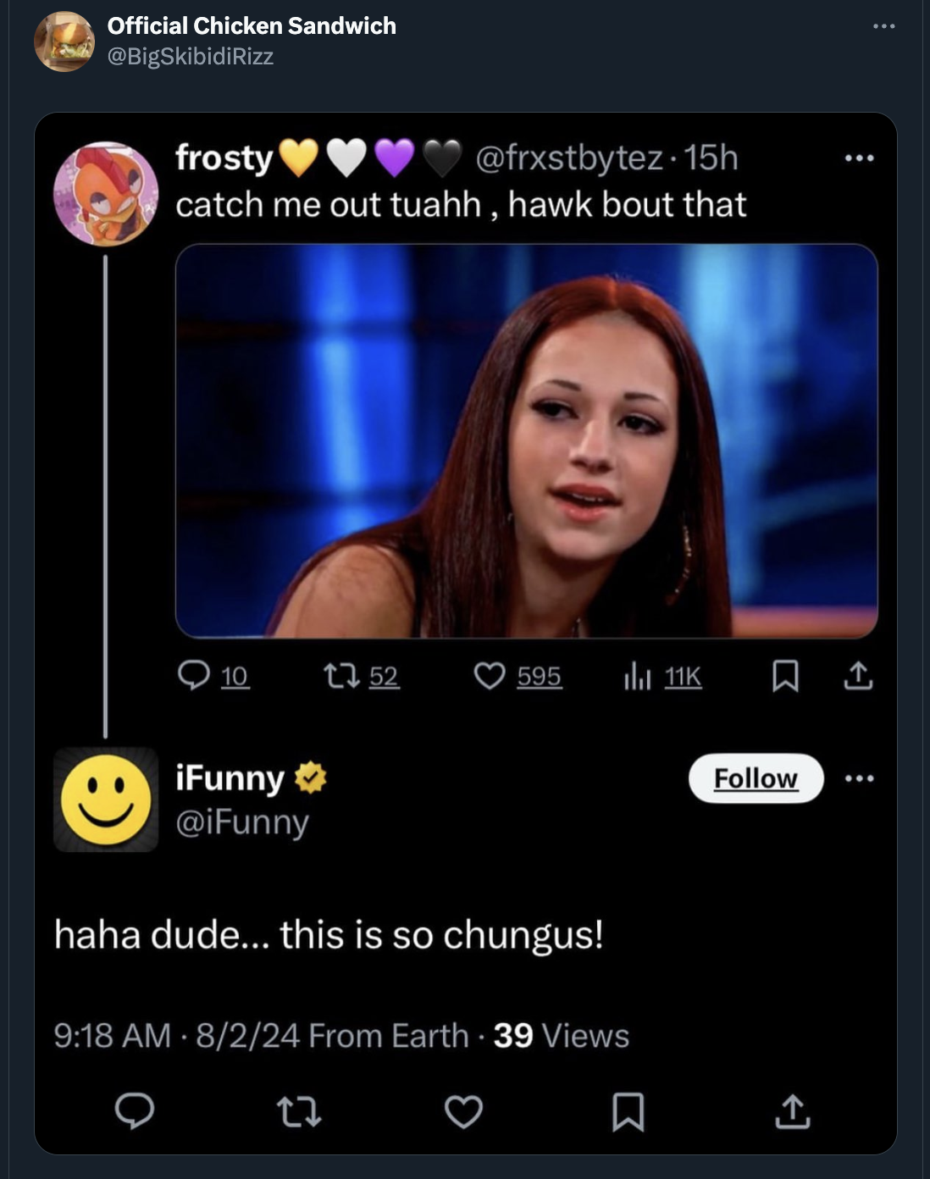930x1179 pixels.
Task: Open the frosty tweet's three-dot options
Action: coord(859,158)
